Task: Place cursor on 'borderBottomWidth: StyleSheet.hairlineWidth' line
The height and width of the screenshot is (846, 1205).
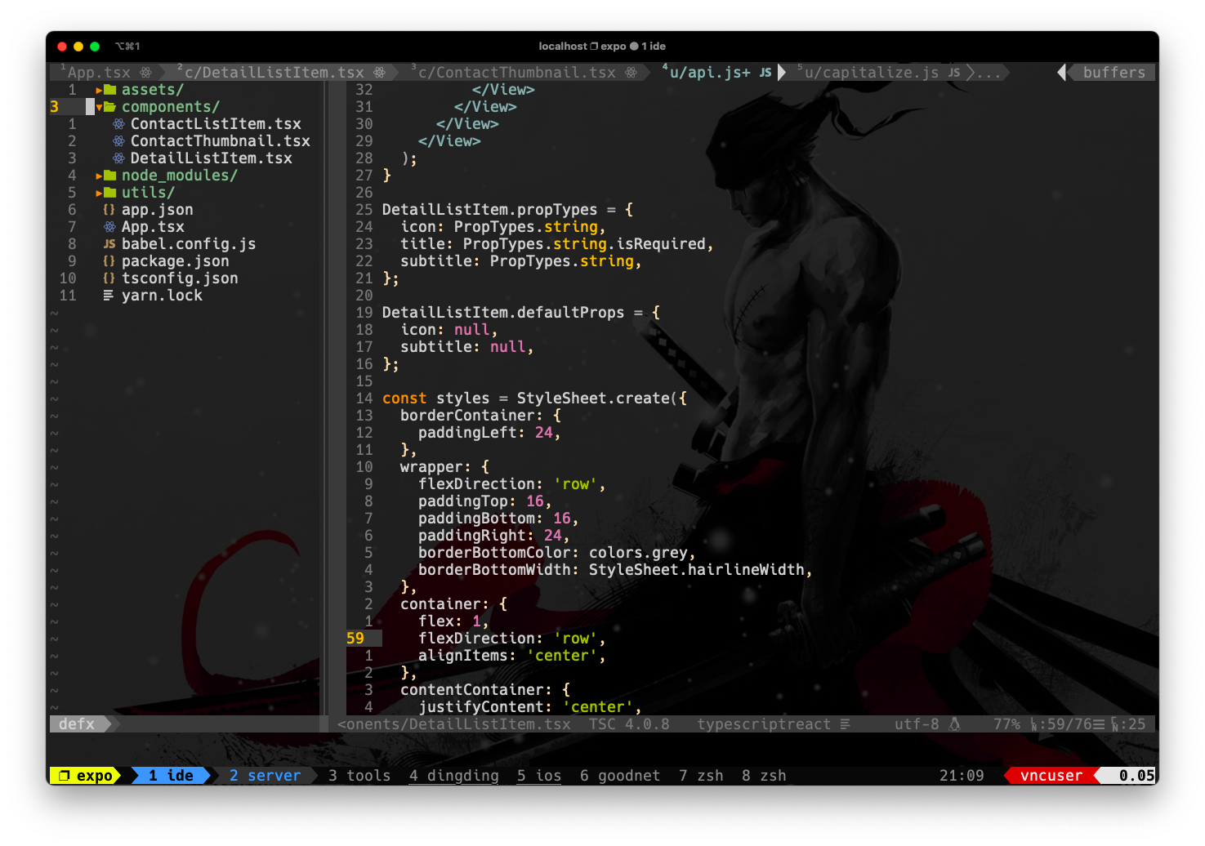Action: tap(615, 570)
